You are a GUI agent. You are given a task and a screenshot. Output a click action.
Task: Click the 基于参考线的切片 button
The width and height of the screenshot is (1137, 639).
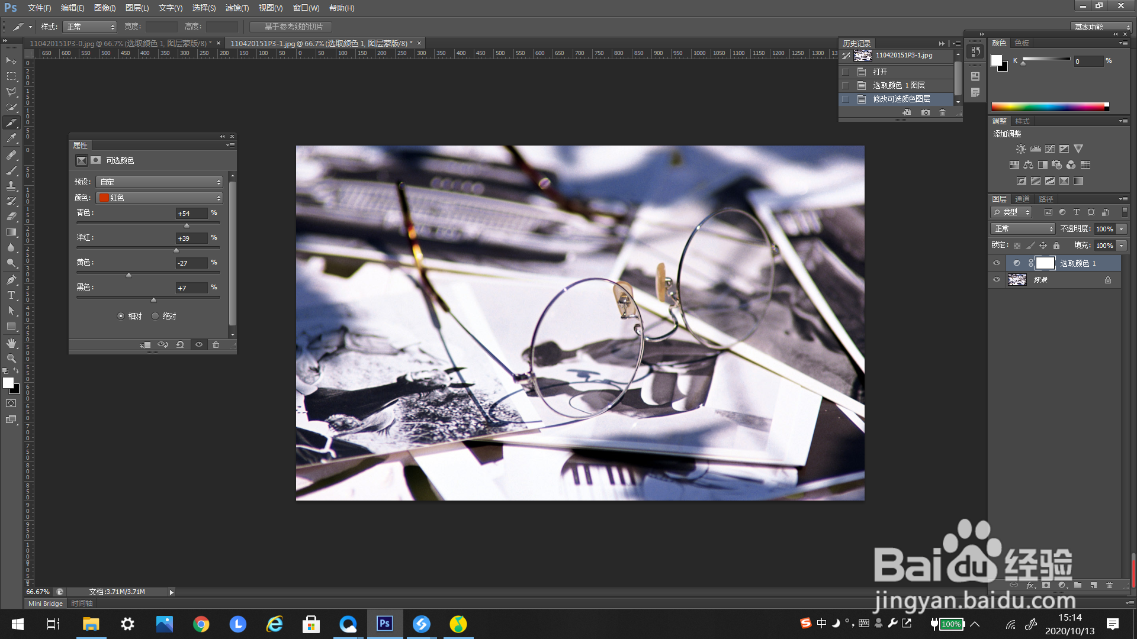coord(291,27)
